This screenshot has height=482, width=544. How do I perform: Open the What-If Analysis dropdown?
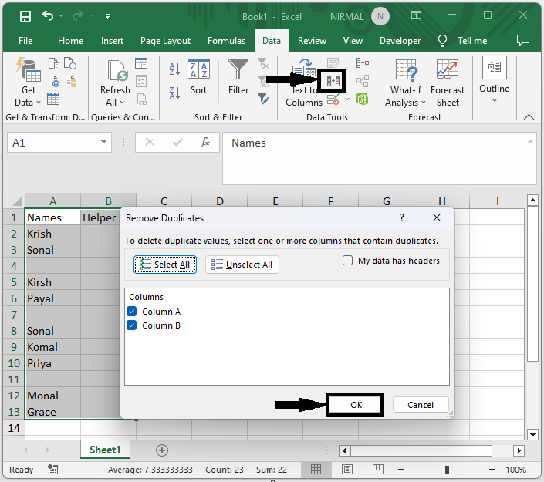[406, 83]
